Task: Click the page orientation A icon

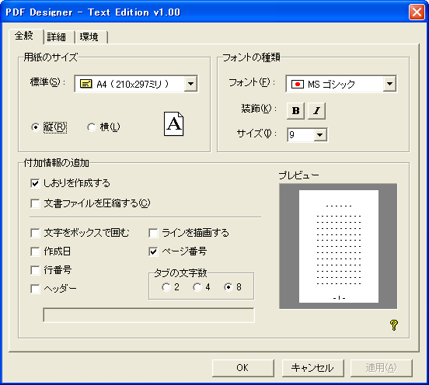Action: tap(174, 123)
